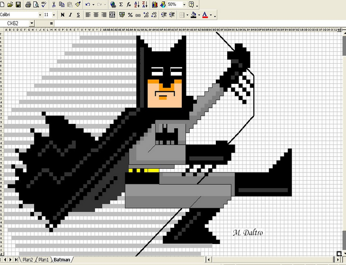
Task: Launch the Chart Wizard
Action: [x=155, y=4]
